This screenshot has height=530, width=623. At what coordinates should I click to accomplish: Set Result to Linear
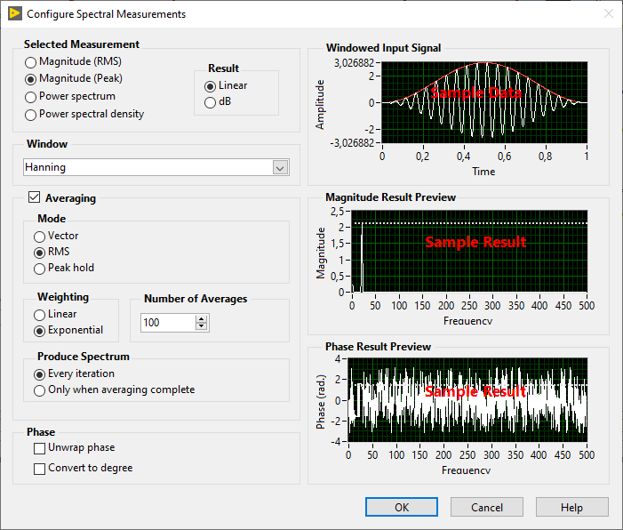coord(226,85)
